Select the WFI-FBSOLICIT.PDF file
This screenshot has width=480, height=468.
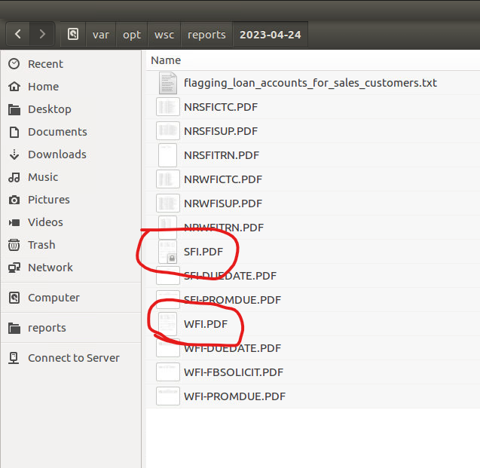coord(233,372)
